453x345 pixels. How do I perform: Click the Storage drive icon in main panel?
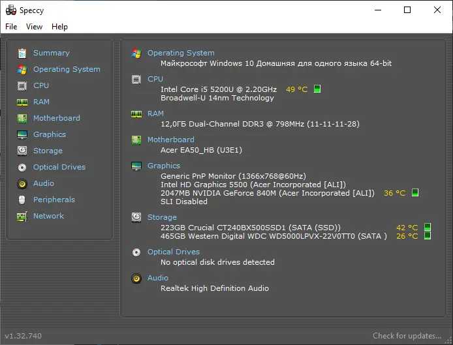coord(136,217)
